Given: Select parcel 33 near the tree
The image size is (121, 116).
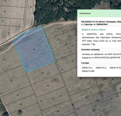Looking at the screenshot, I should [21, 104].
